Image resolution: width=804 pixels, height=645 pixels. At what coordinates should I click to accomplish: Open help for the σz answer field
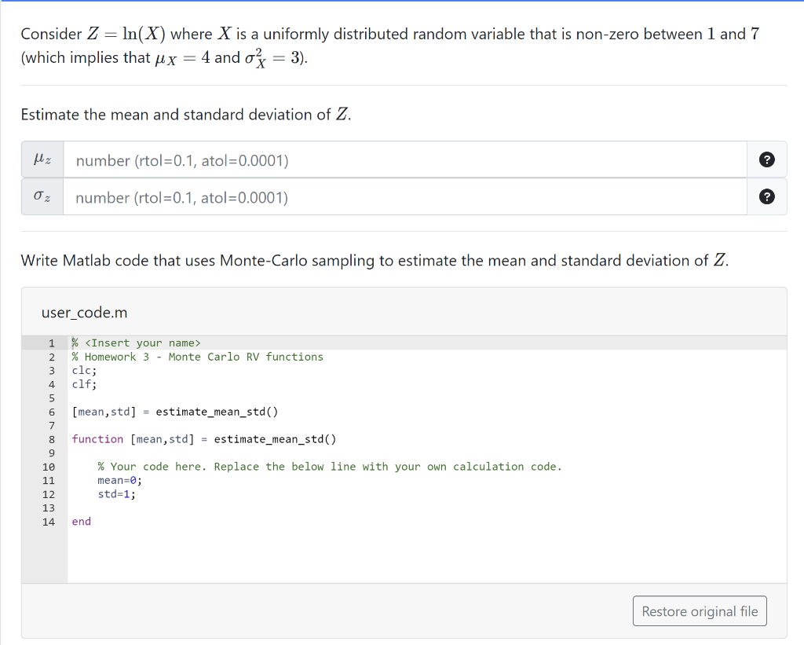(767, 196)
